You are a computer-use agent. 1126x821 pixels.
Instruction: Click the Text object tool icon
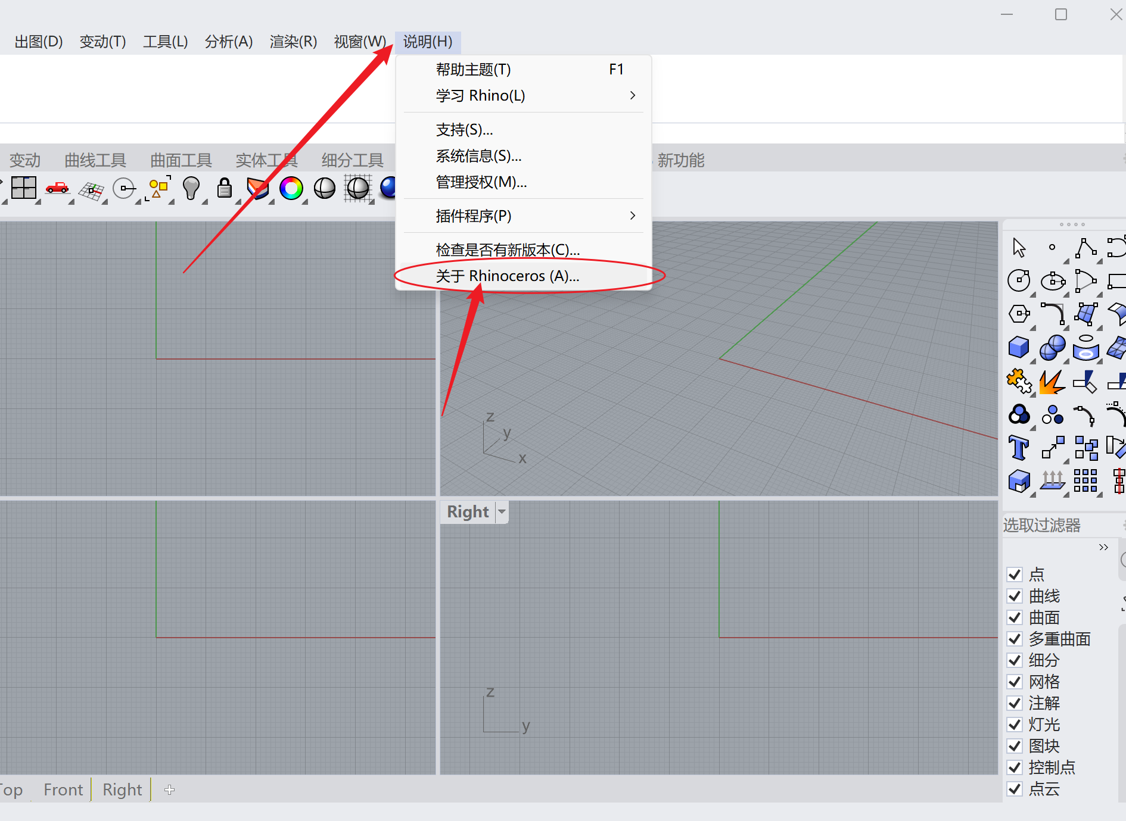[1019, 448]
